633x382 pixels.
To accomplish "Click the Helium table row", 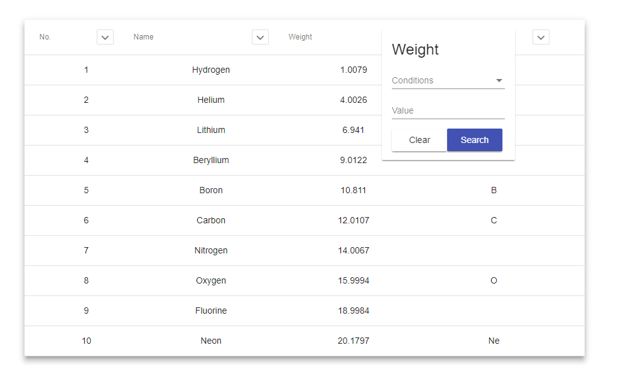I will tap(211, 100).
